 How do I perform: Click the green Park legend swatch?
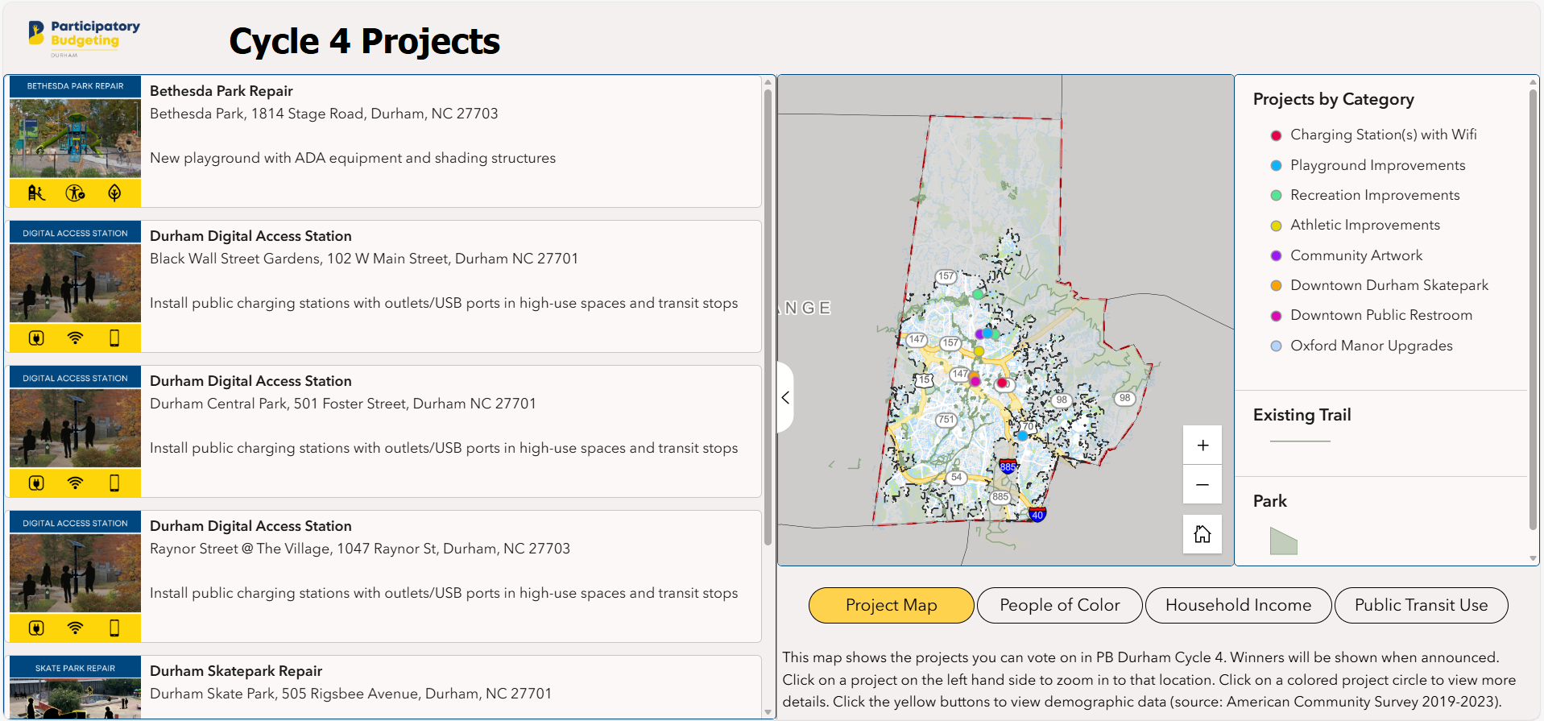tap(1283, 541)
